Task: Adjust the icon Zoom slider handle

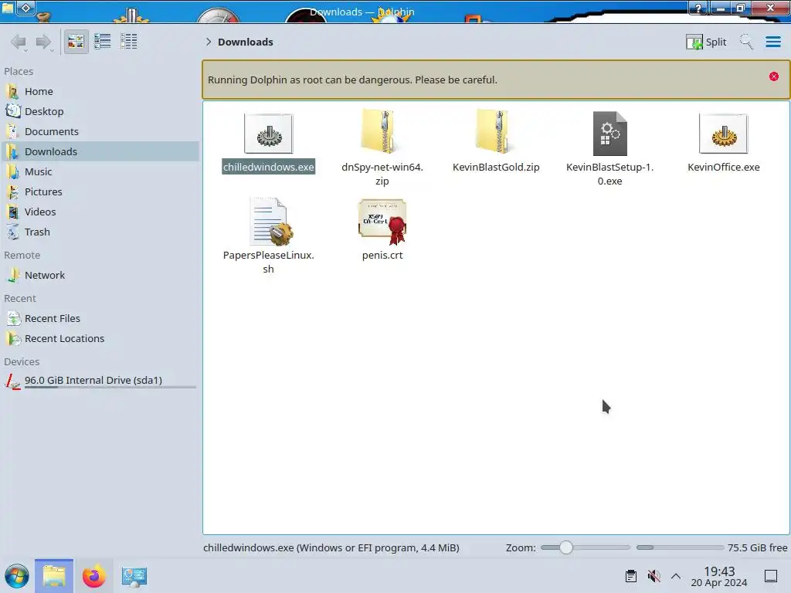Action: coord(566,547)
